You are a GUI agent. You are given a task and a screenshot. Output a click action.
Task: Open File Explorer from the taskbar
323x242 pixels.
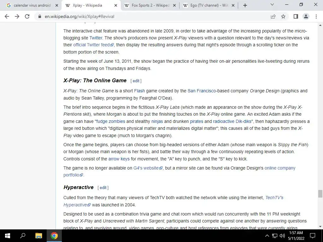[x=38, y=236]
